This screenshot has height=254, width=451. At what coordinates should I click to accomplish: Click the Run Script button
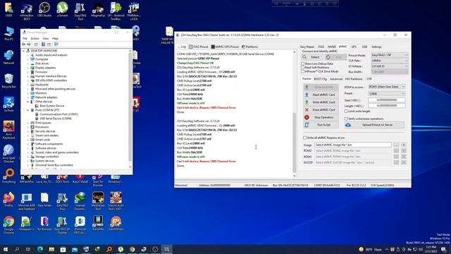click(321, 125)
